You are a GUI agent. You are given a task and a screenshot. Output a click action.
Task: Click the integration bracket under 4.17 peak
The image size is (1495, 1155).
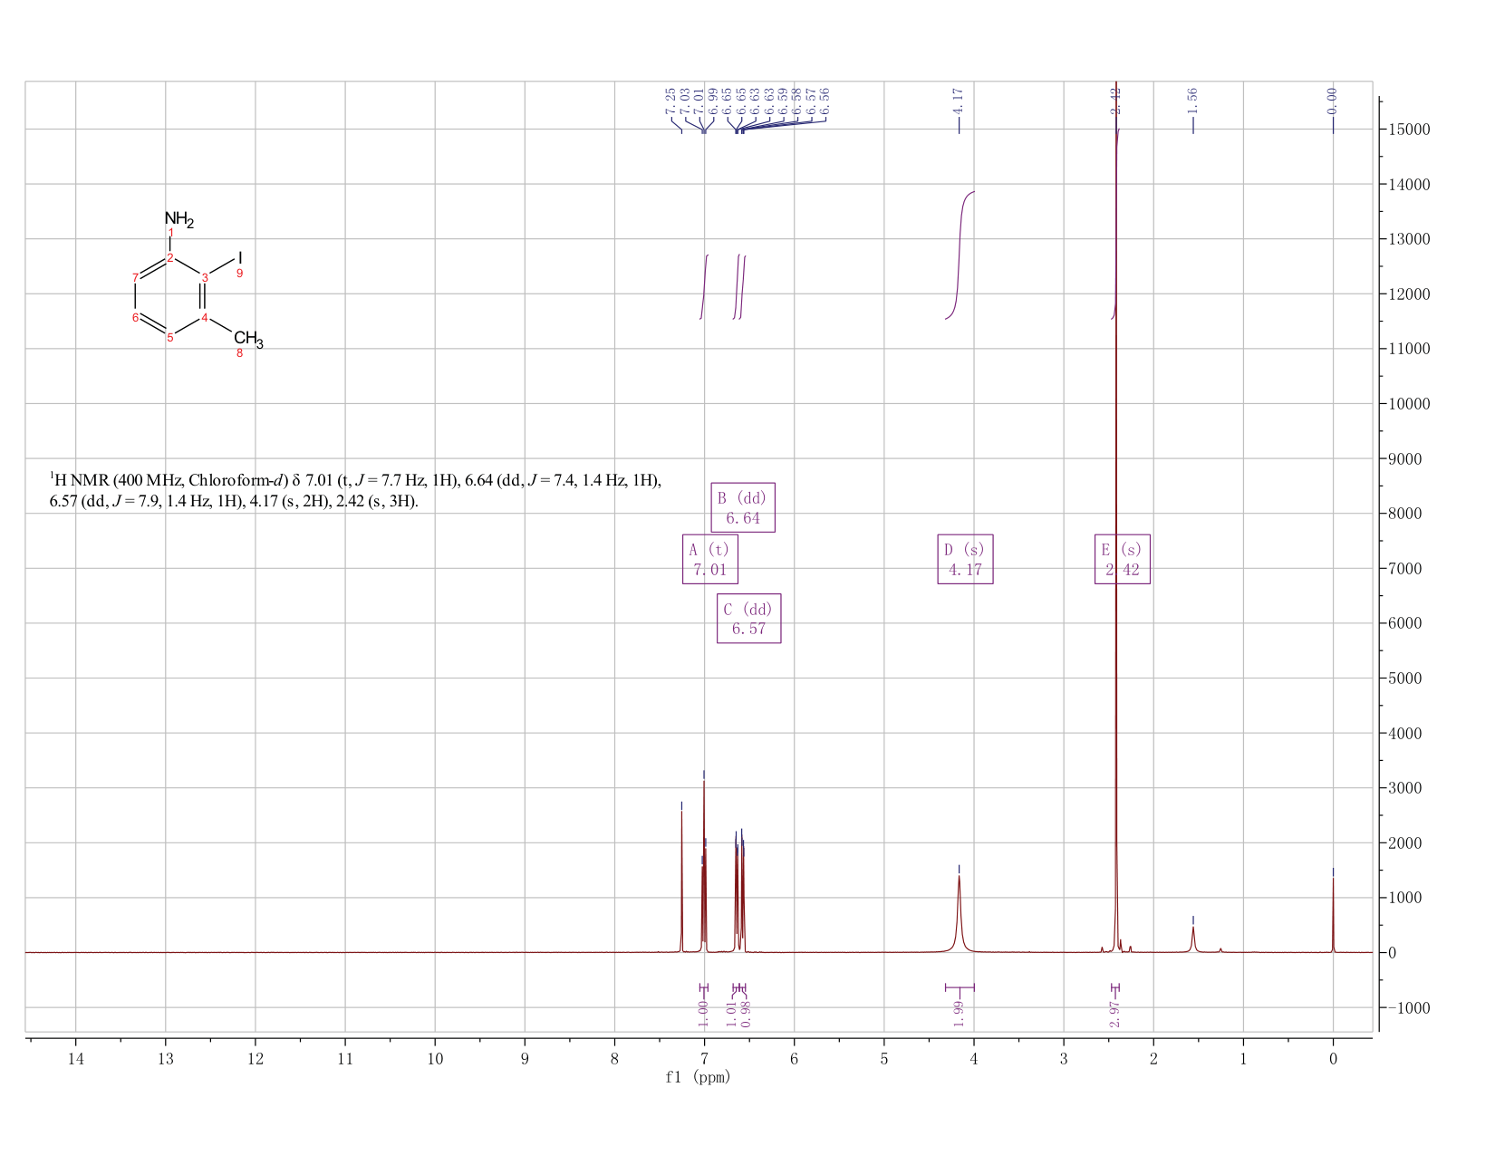coord(960,987)
